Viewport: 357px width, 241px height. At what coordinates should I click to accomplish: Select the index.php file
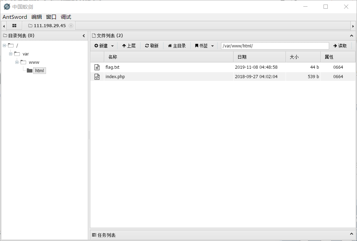tap(115, 76)
